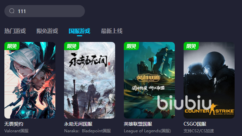242x136 pixels.
Task: Open the 永劫无间 cover image
Action: click(x=90, y=80)
